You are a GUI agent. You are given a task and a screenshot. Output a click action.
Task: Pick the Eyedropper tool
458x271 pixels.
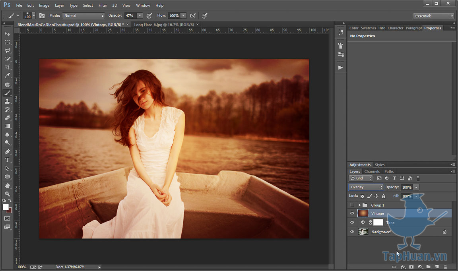(7, 75)
